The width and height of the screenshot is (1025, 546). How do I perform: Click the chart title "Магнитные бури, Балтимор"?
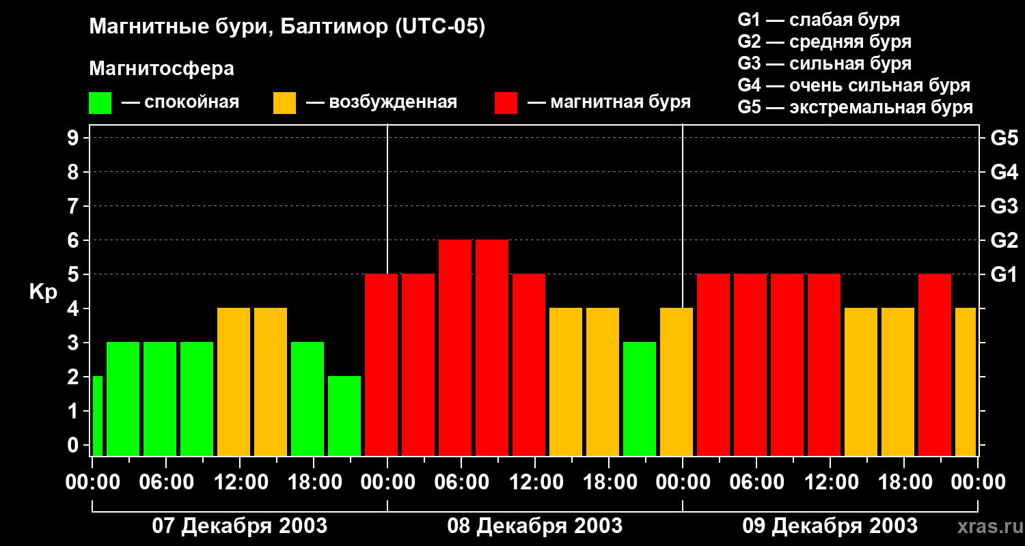[x=287, y=27]
